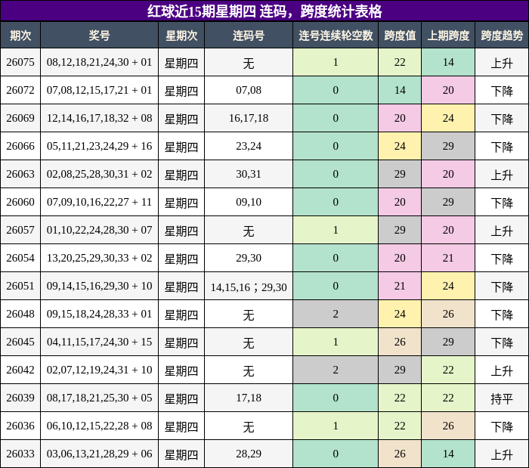529x468 pixels.
Task: Click period number 26033
Action: click(20, 454)
